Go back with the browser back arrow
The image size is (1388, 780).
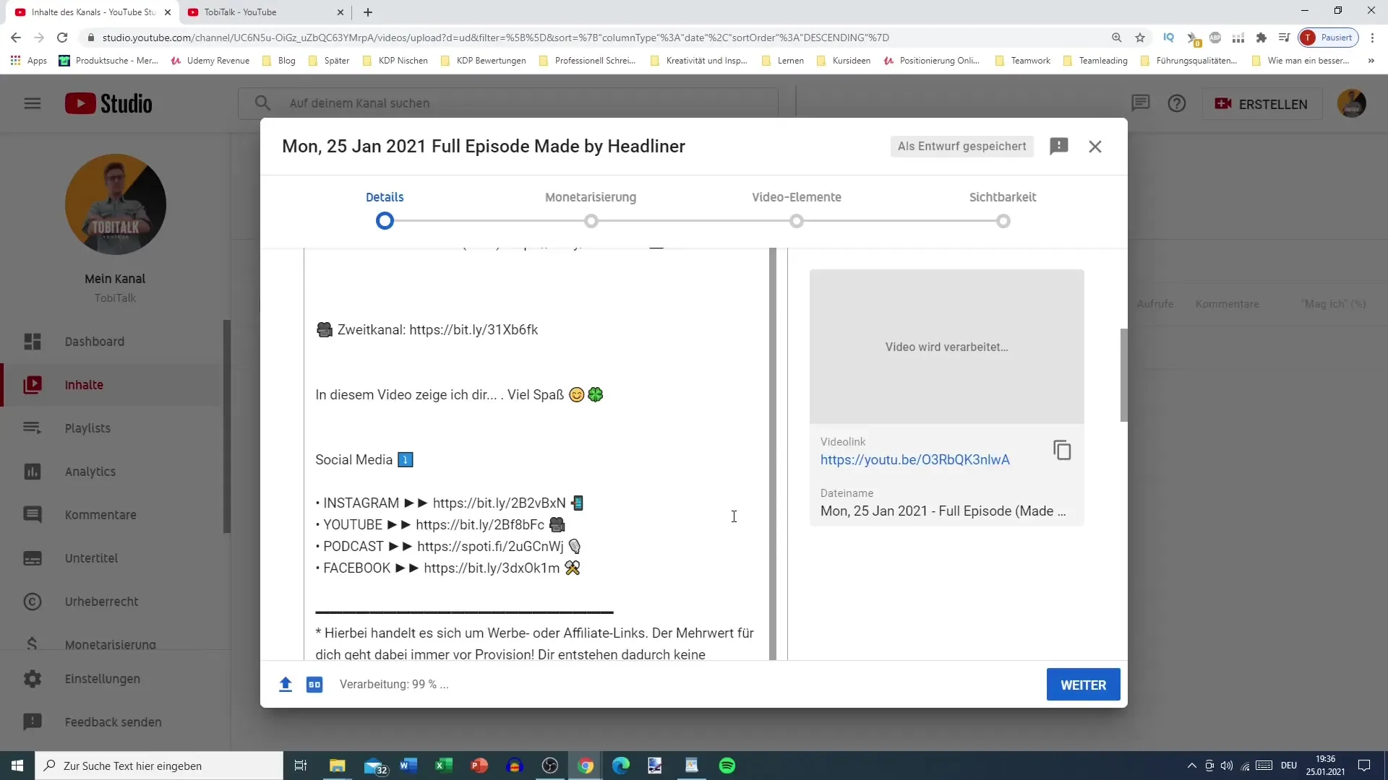tap(16, 38)
